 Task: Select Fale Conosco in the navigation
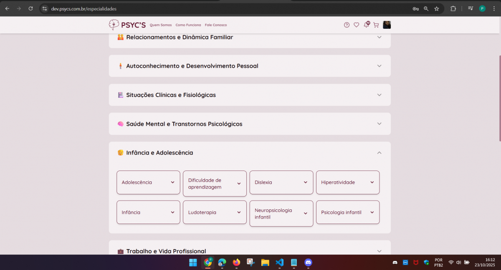point(216,25)
